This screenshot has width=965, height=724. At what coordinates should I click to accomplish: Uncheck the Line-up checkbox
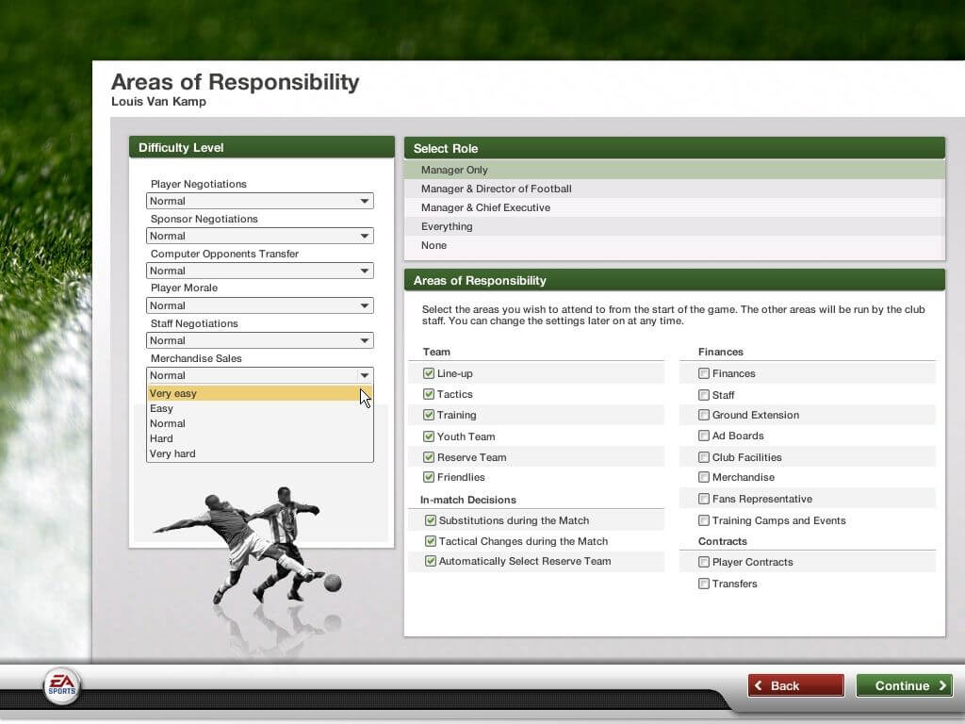pos(429,373)
